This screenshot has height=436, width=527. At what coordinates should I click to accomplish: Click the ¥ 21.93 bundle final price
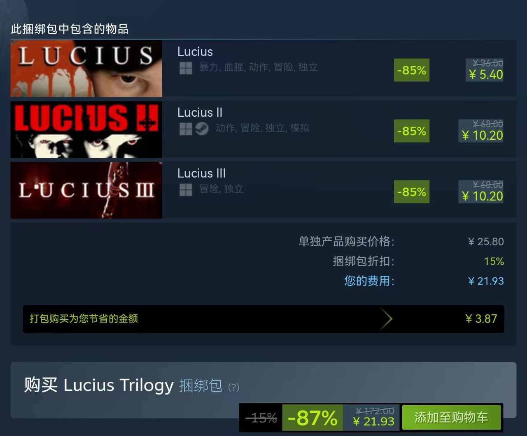373,422
